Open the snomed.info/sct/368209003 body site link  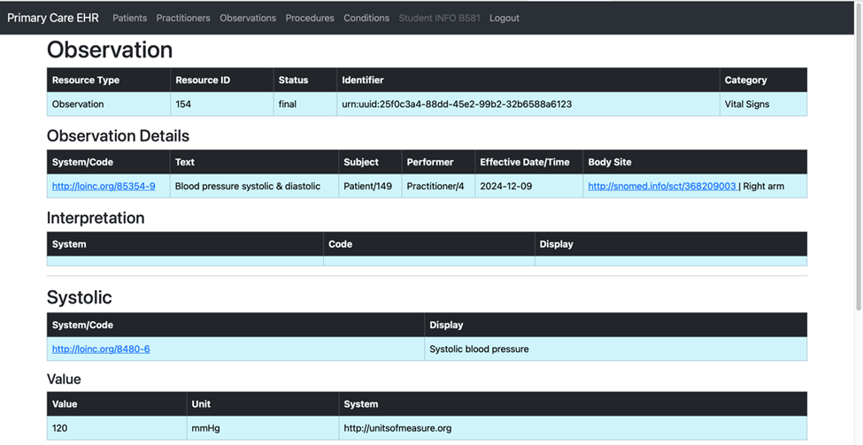[x=663, y=186]
